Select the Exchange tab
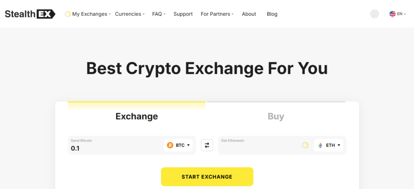Screen dimensions: 414x189 (137, 117)
